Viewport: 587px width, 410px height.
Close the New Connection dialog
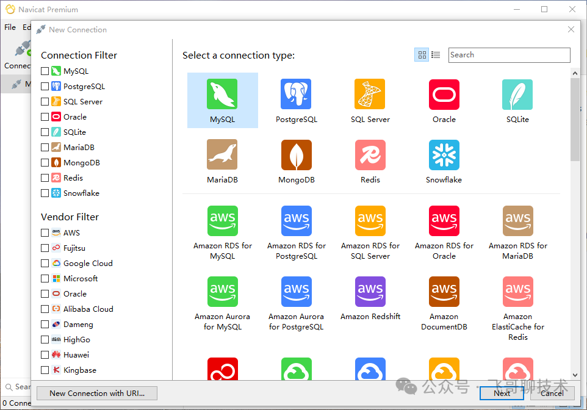pyautogui.click(x=571, y=29)
